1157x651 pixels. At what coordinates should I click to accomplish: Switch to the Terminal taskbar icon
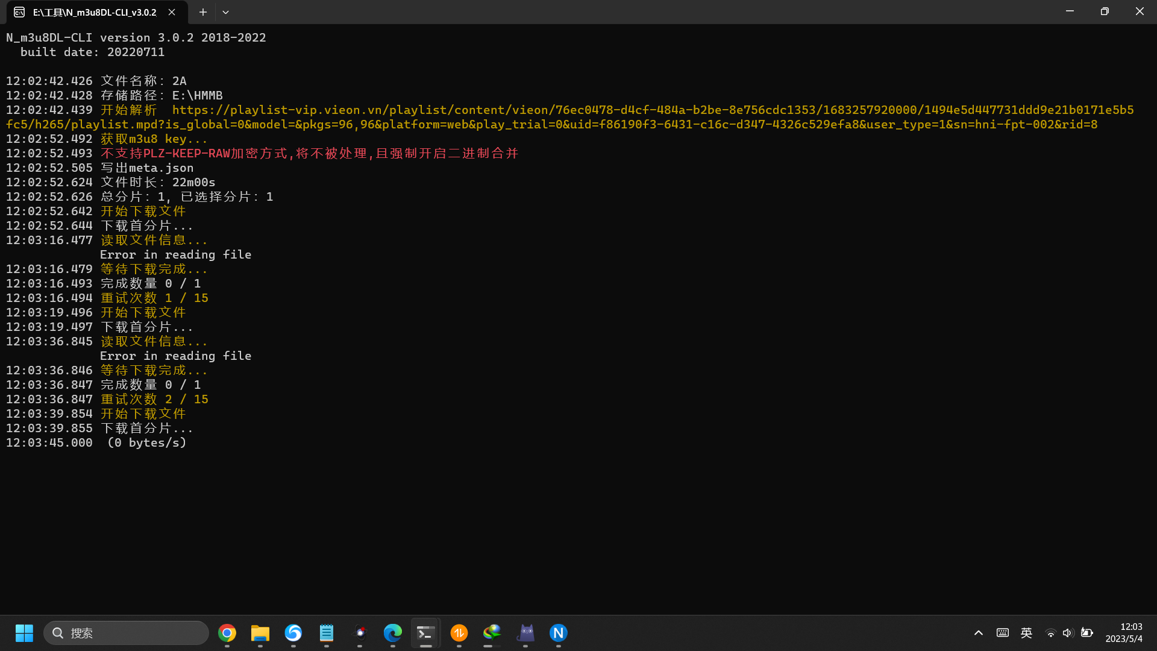tap(425, 633)
